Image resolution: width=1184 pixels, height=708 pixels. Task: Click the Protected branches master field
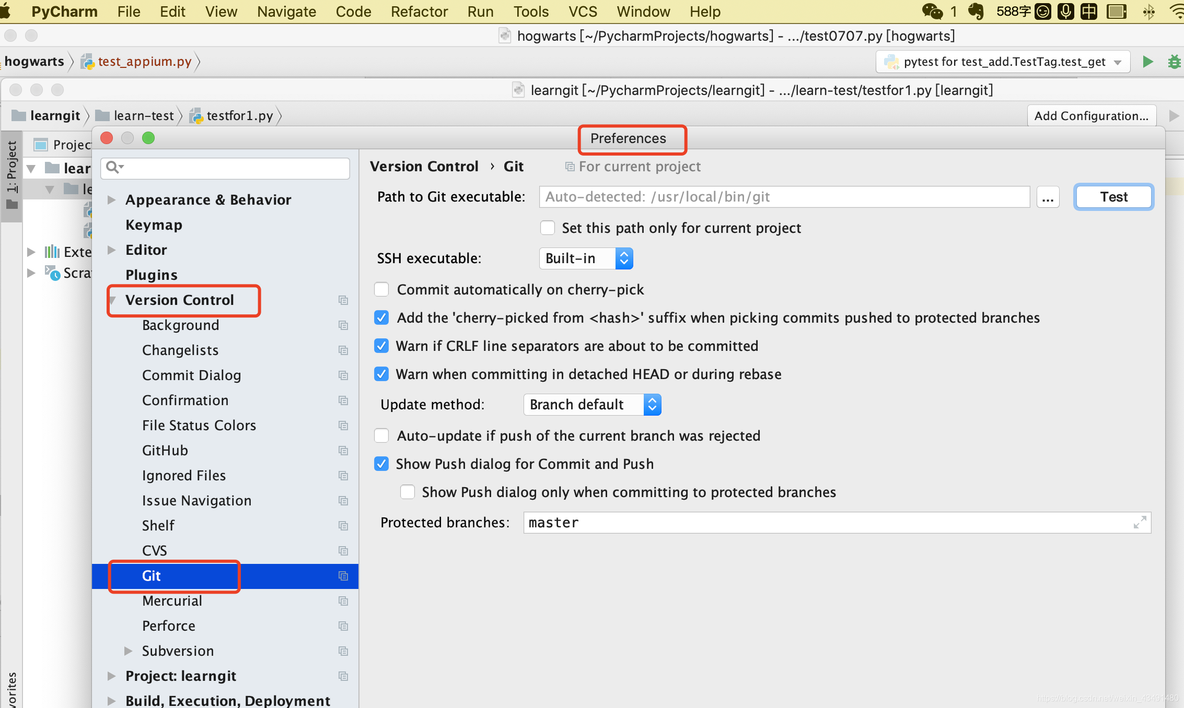[837, 523]
